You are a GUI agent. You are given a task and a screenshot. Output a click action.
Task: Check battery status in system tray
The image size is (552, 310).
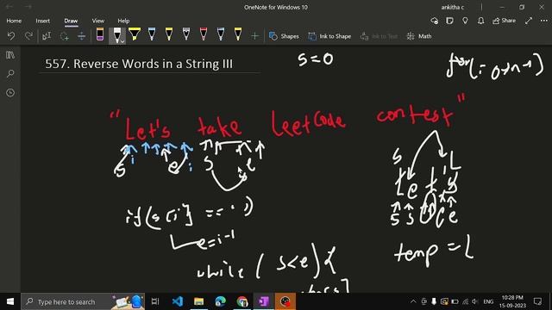[x=455, y=301]
